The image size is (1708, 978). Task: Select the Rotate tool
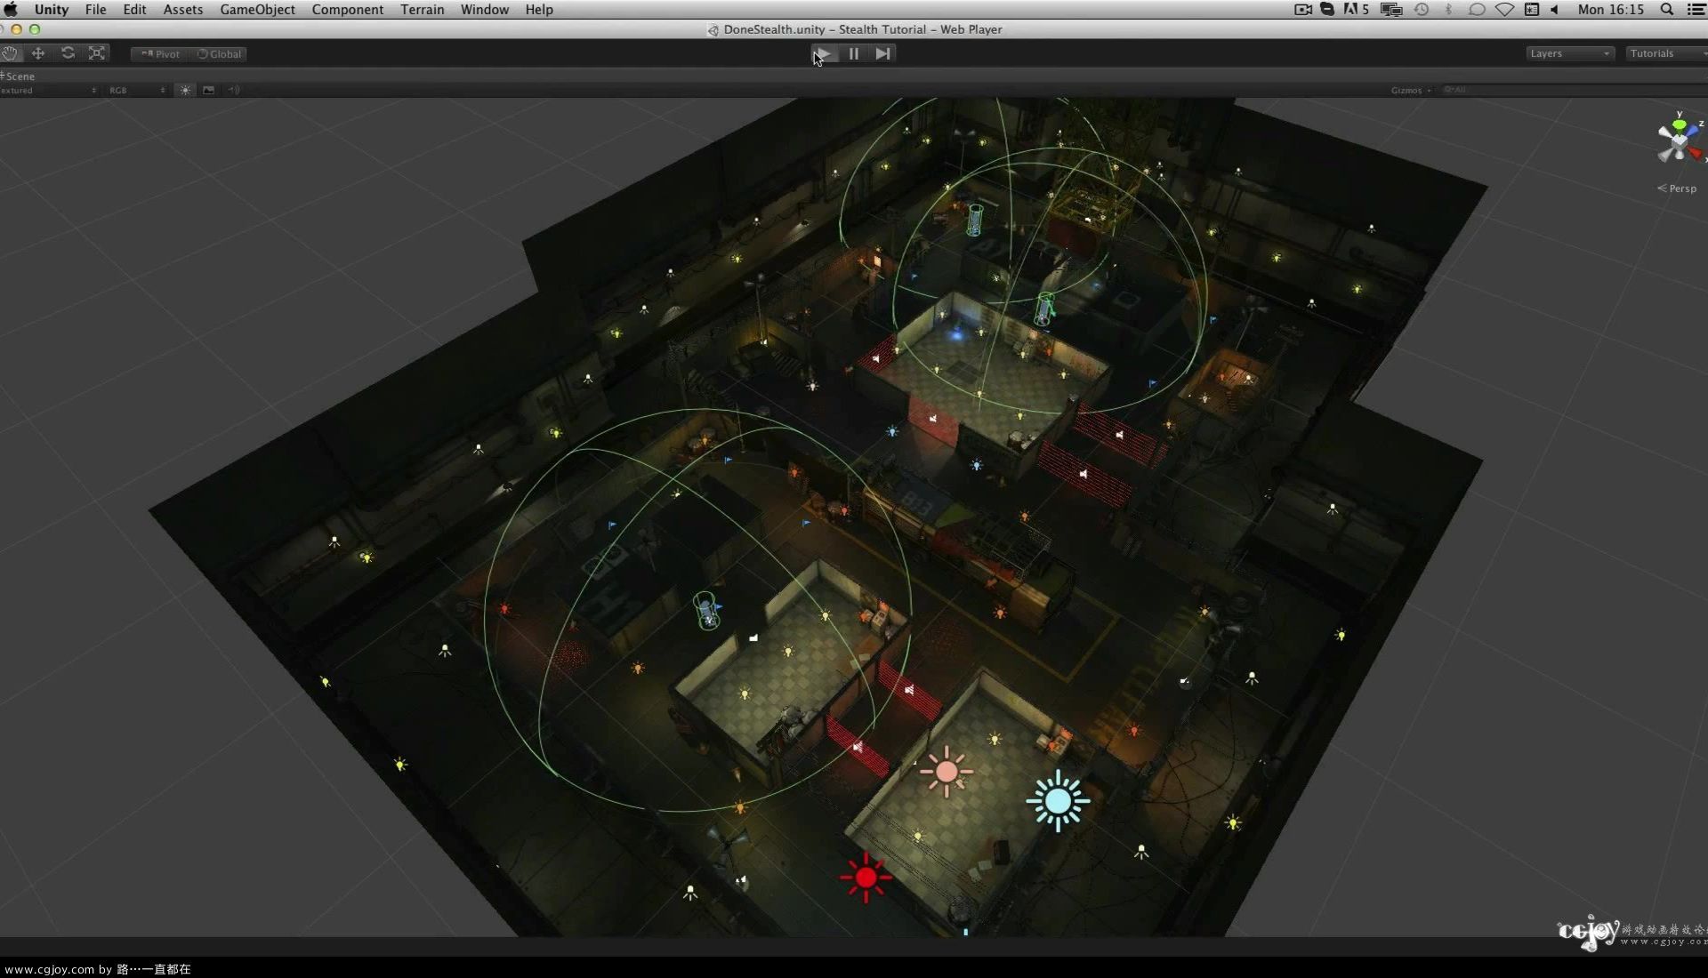coord(68,53)
